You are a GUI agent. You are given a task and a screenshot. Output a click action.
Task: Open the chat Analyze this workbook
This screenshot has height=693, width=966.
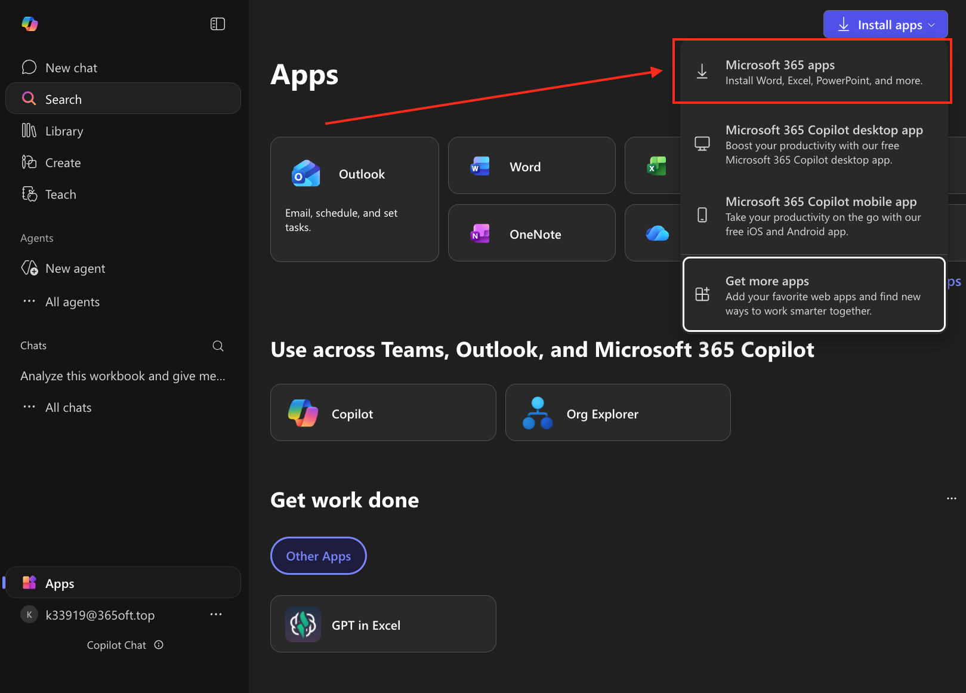point(122,375)
